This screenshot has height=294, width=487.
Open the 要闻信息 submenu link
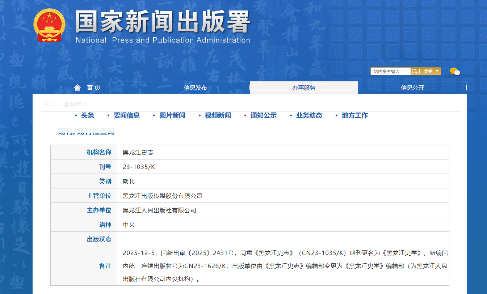pos(126,115)
